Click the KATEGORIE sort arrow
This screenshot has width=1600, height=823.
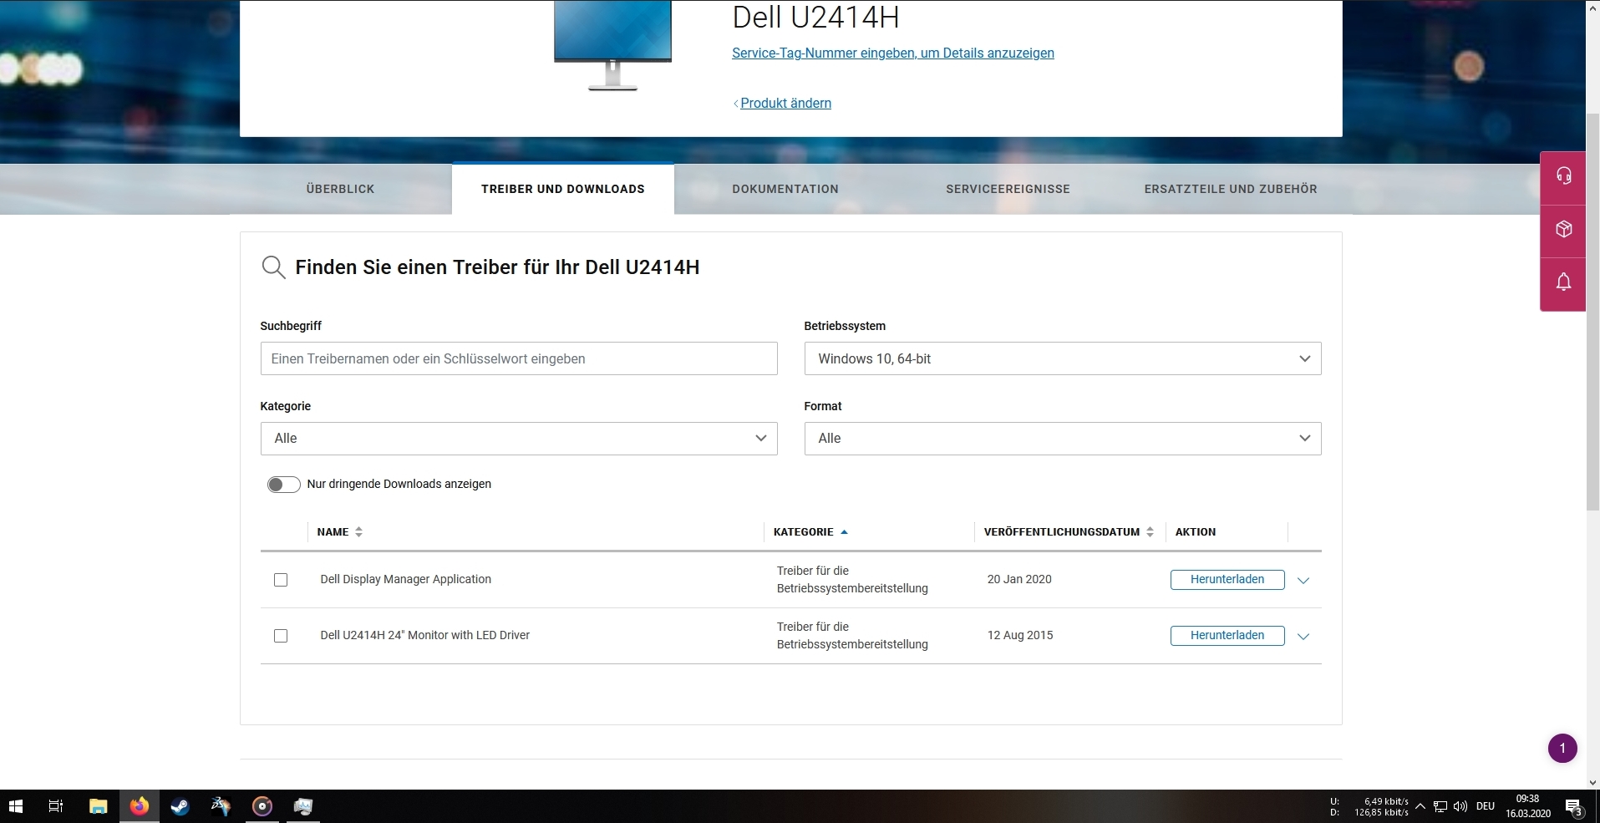coord(844,531)
